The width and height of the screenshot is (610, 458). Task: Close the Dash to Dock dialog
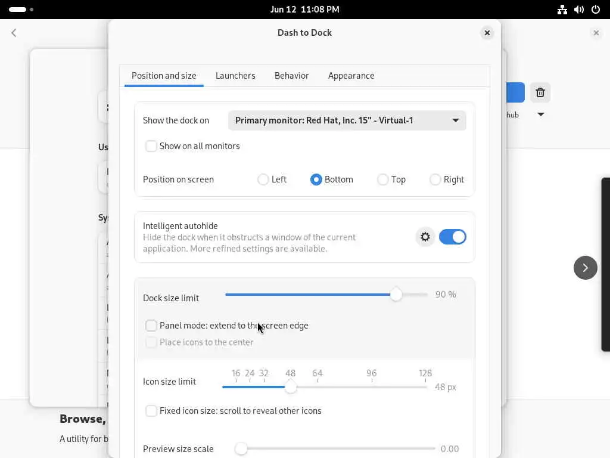point(487,33)
